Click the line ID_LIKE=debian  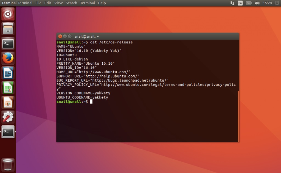click(72, 59)
